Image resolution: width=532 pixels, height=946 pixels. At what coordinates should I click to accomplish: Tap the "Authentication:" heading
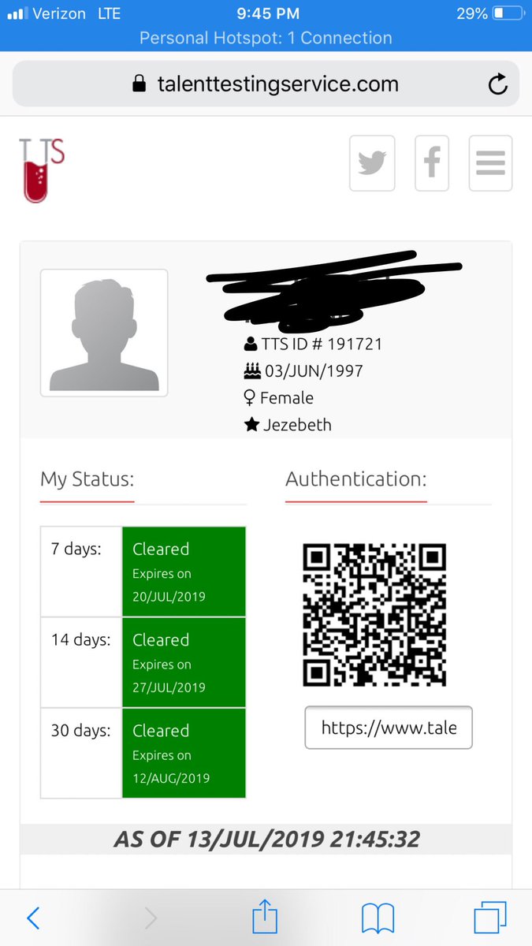click(355, 479)
